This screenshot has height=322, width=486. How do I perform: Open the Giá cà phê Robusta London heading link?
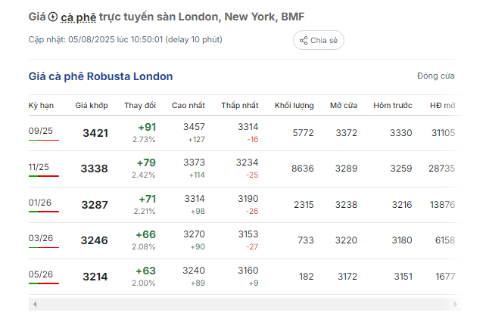pyautogui.click(x=101, y=76)
